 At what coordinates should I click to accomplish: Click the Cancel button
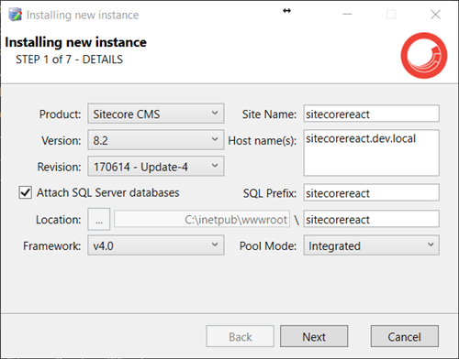point(405,336)
